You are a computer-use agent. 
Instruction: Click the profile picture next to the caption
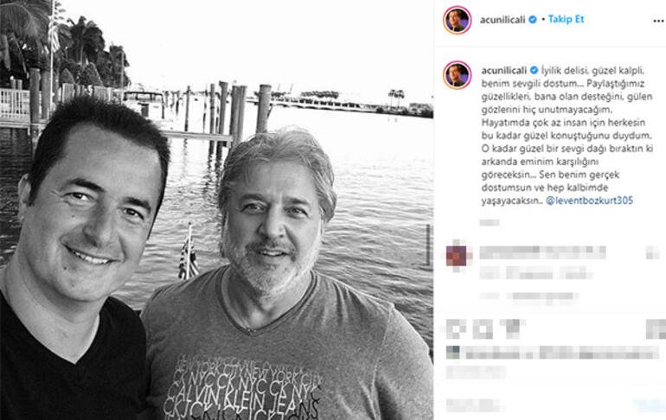coord(457,74)
